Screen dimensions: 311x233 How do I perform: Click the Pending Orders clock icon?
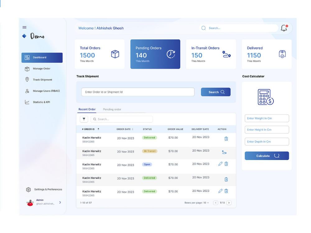pyautogui.click(x=171, y=54)
